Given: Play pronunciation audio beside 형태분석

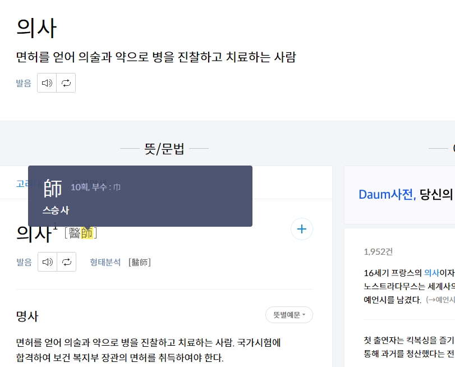Looking at the screenshot, I should (47, 262).
